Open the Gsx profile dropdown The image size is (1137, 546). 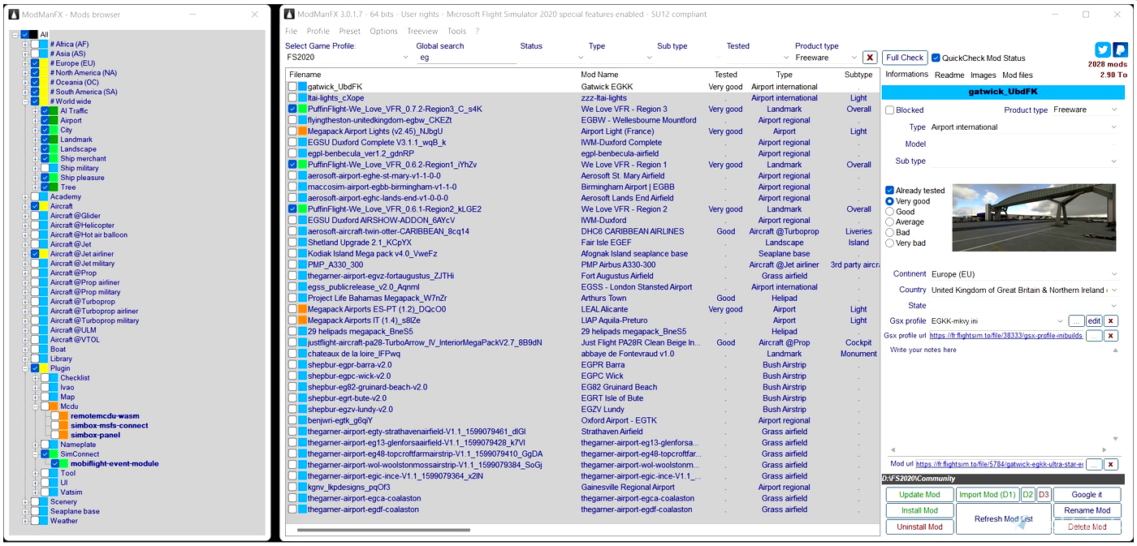[x=997, y=321]
